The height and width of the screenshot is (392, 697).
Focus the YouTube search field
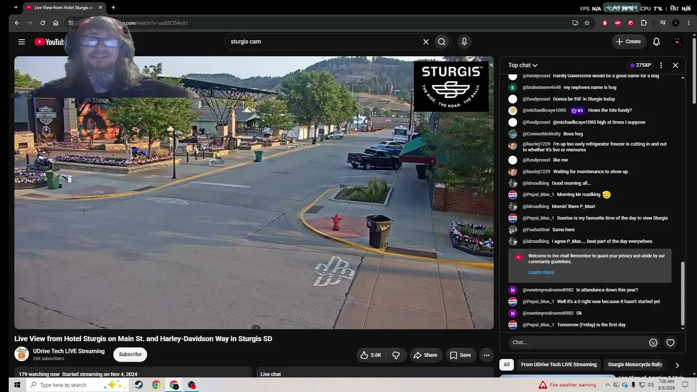[x=324, y=42]
